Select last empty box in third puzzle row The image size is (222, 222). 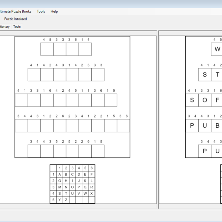click(111, 100)
